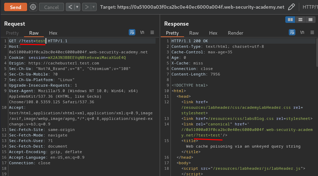Click the Cancel button
This screenshot has height=176, width=318.
click(x=51, y=7)
